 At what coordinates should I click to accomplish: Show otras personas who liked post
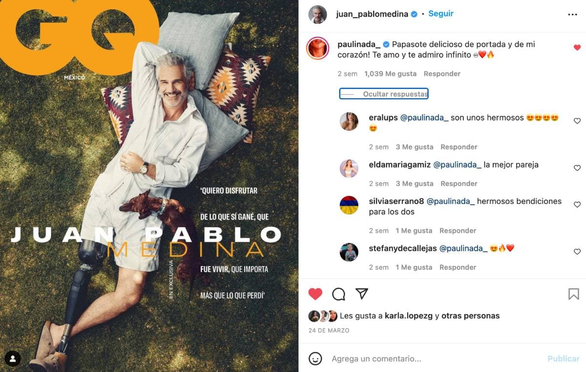[471, 316]
